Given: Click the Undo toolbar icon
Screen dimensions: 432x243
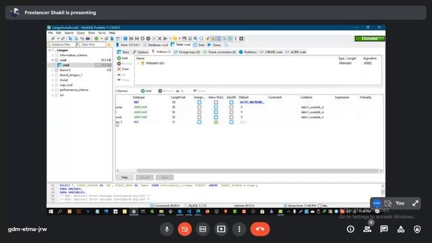Looking at the screenshot, I should [x=82, y=38].
